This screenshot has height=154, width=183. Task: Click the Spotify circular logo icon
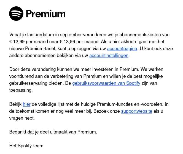click(16, 14)
